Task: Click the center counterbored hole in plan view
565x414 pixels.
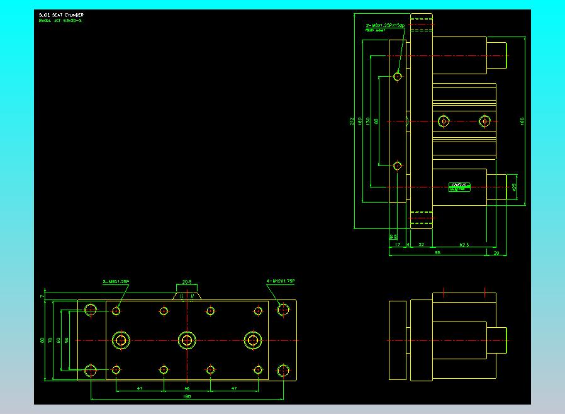Action: point(186,340)
